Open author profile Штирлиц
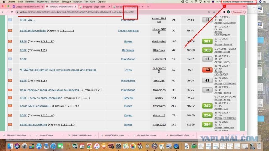269x151 pixels. coord(159,50)
